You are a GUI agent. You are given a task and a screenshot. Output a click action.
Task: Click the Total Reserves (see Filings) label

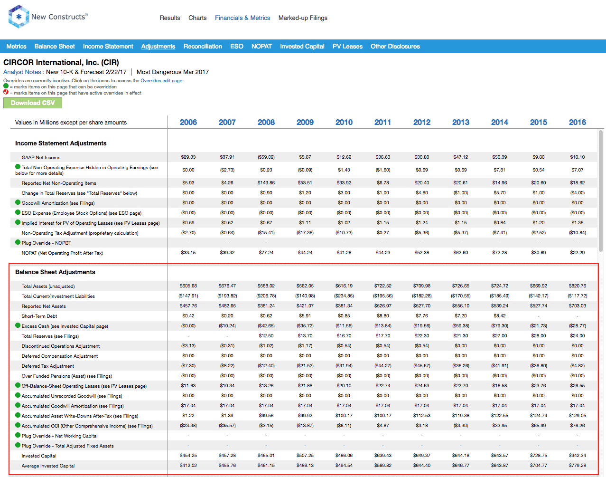tap(50, 336)
